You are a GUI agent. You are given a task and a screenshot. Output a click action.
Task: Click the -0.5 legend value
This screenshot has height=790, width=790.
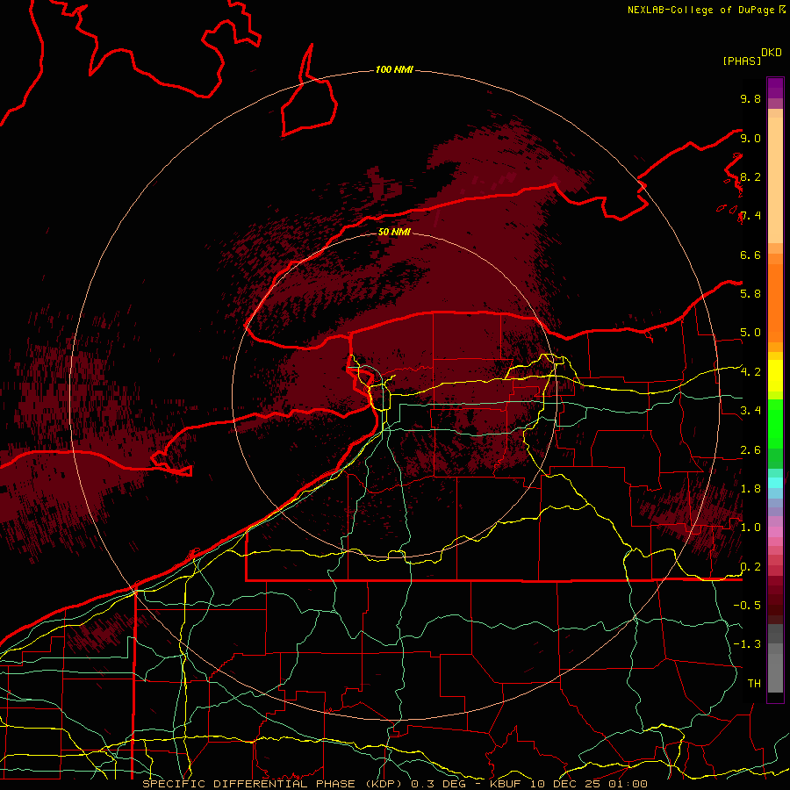(747, 606)
